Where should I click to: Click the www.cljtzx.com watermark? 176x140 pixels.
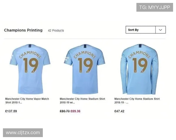point(23,133)
